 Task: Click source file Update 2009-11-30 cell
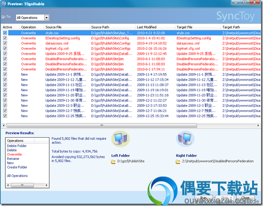click(x=66, y=100)
